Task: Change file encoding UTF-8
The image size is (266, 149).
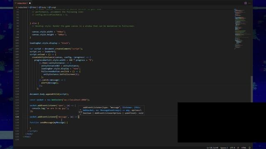Action: (x=232, y=148)
